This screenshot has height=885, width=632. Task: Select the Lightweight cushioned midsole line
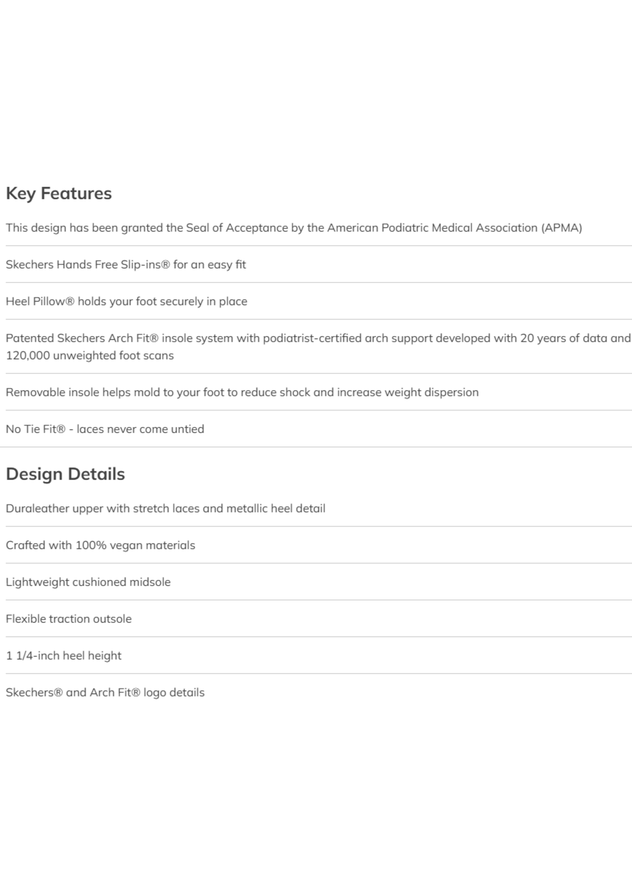click(x=88, y=582)
